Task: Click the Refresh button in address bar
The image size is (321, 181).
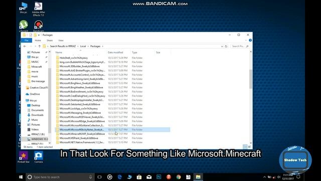Action: [226, 46]
